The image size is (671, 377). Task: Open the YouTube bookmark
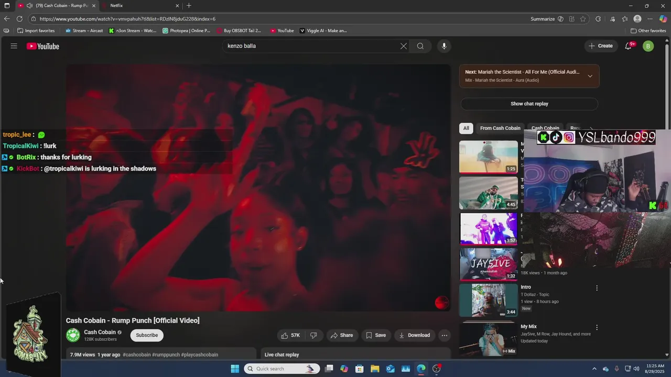point(282,30)
